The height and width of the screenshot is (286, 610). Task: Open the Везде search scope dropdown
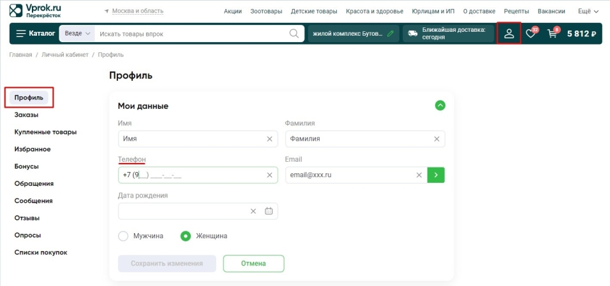coord(77,33)
